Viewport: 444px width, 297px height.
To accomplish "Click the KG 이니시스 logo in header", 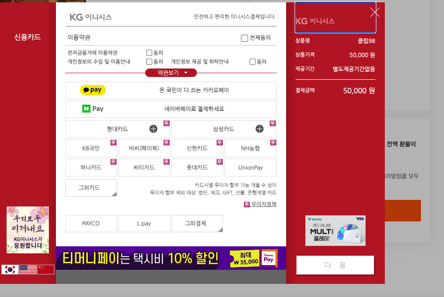I will pos(91,17).
